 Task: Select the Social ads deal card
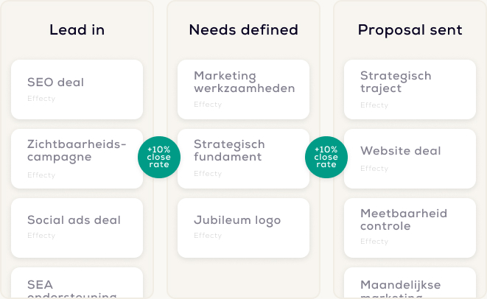pos(77,228)
